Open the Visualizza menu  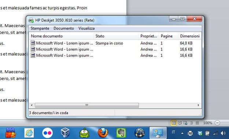pos(86,28)
